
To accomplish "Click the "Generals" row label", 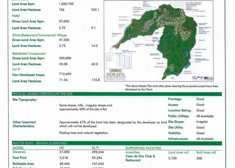I will coord(19,152).
